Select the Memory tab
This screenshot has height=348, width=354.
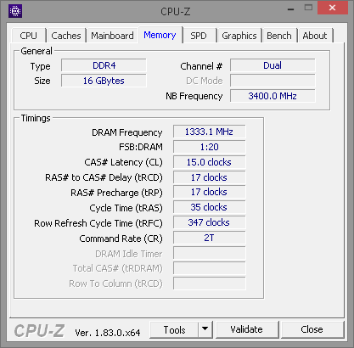pyautogui.click(x=160, y=35)
